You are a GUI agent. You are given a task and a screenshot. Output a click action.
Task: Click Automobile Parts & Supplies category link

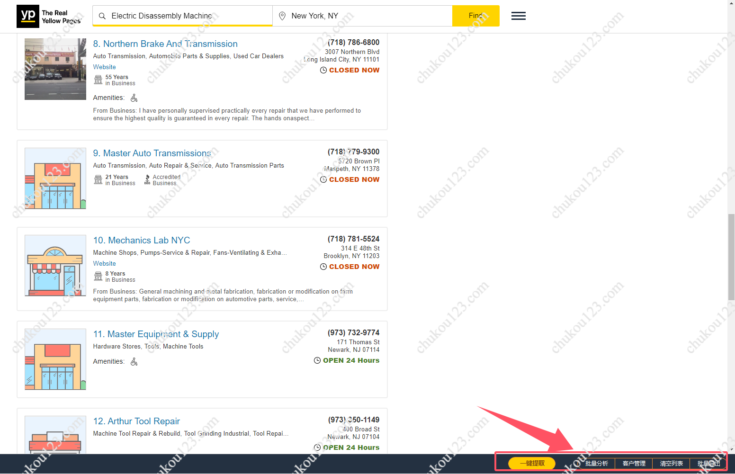(x=189, y=56)
